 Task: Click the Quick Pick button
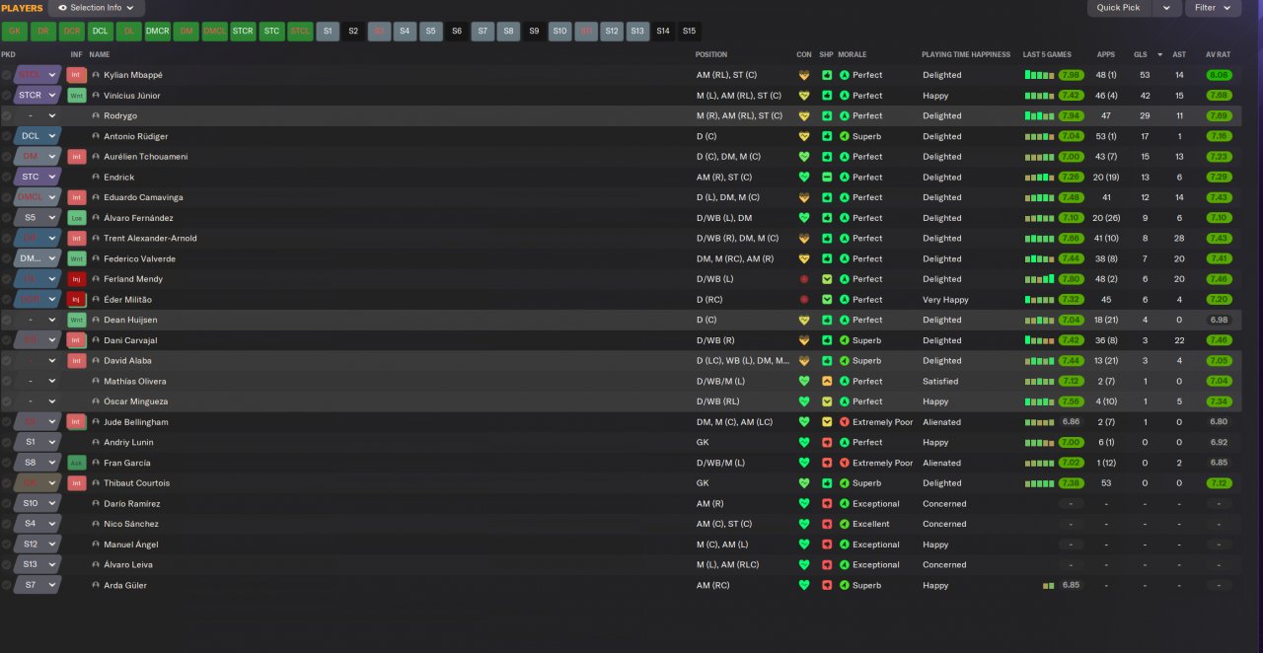pos(1120,8)
